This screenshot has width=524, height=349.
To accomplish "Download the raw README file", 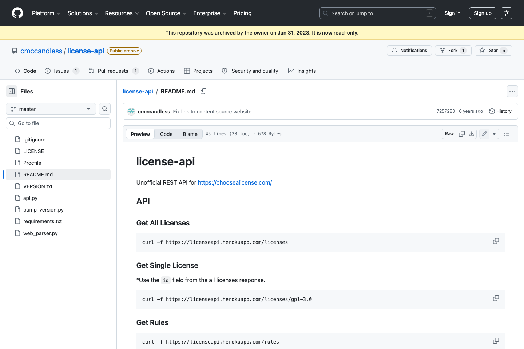I will (472, 134).
